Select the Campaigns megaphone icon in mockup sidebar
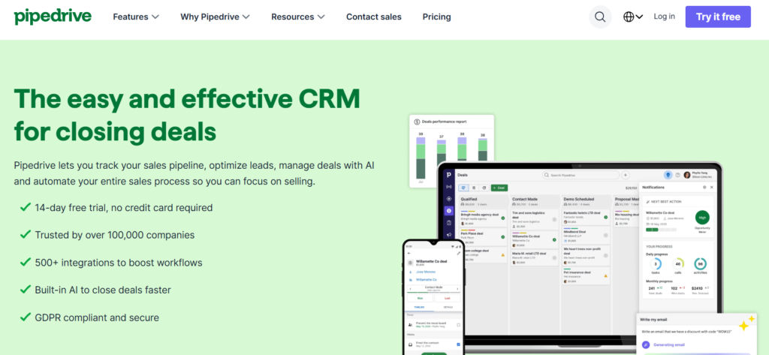The width and height of the screenshot is (769, 355). [449, 235]
